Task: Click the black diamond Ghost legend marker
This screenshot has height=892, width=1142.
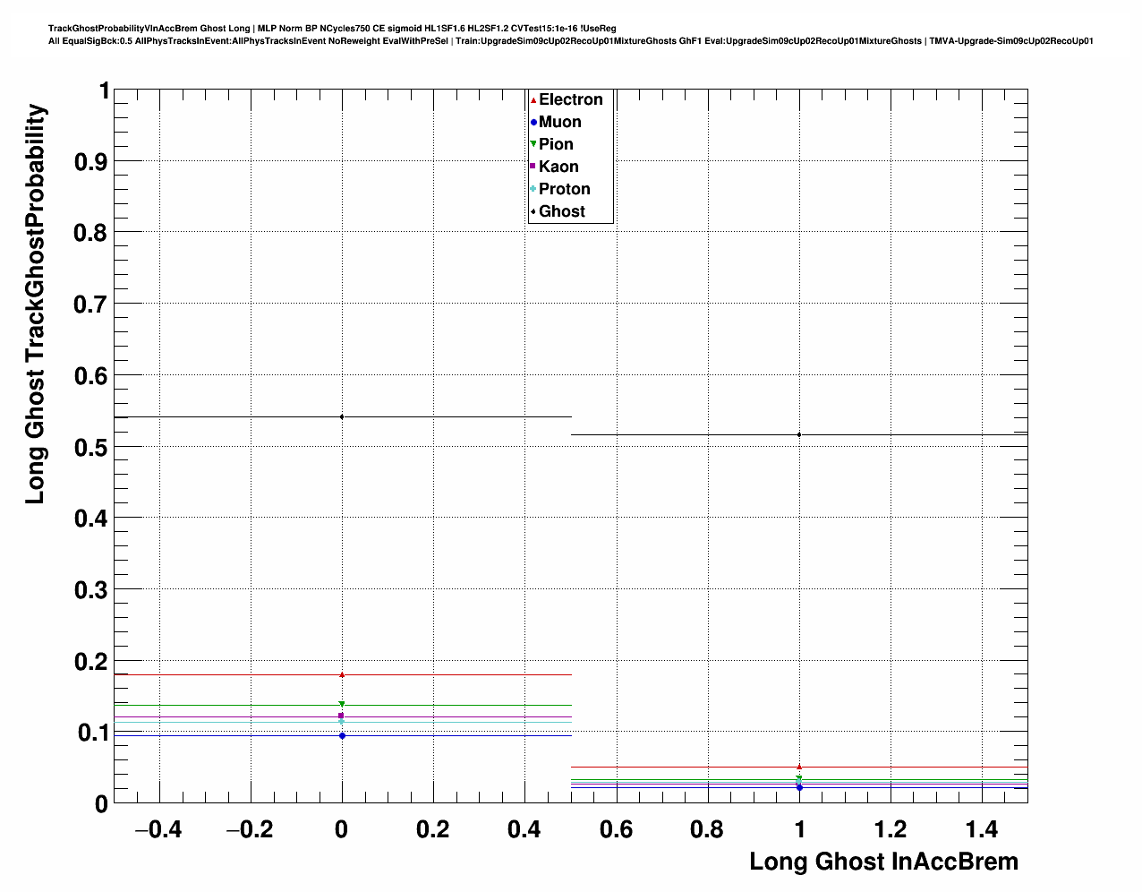Action: click(533, 211)
